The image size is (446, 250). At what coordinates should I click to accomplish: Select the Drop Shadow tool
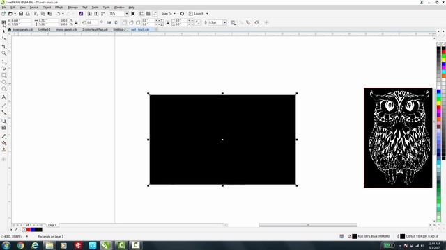coord(4,121)
